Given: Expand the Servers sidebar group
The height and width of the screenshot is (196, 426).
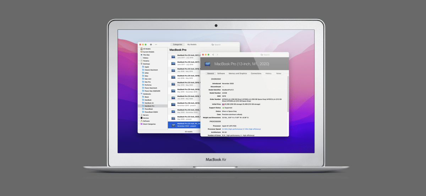Looking at the screenshot, I should click(139, 115).
